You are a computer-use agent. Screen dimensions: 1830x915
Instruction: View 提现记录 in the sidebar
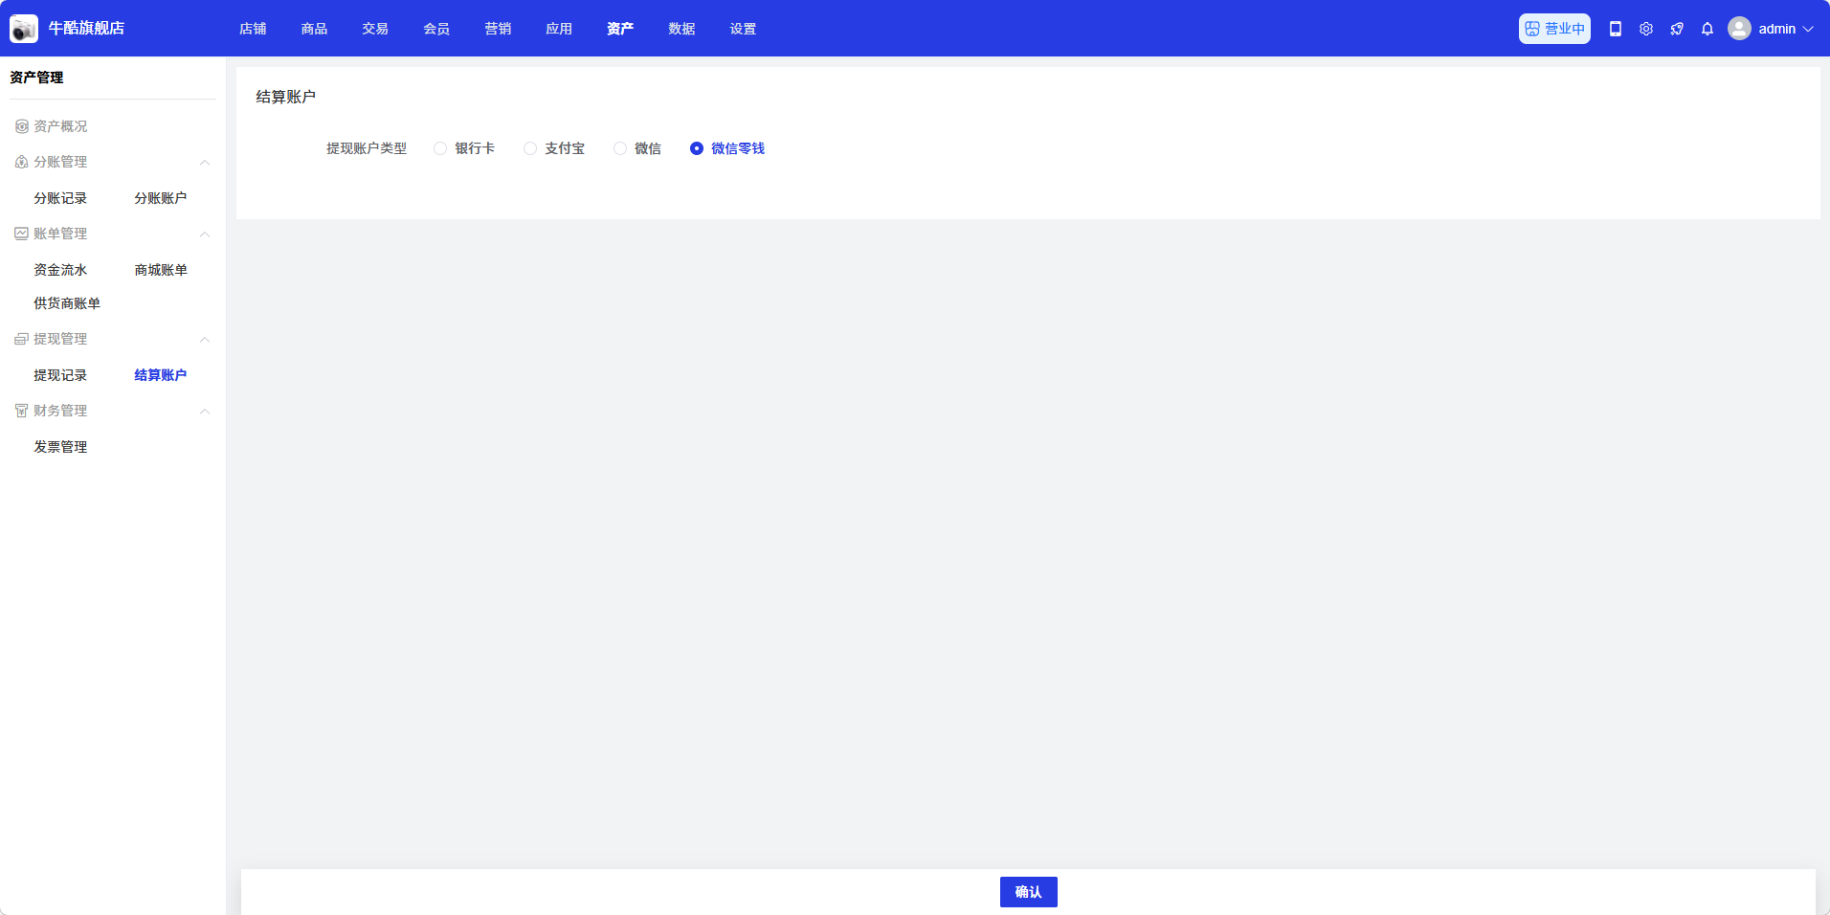click(x=60, y=375)
